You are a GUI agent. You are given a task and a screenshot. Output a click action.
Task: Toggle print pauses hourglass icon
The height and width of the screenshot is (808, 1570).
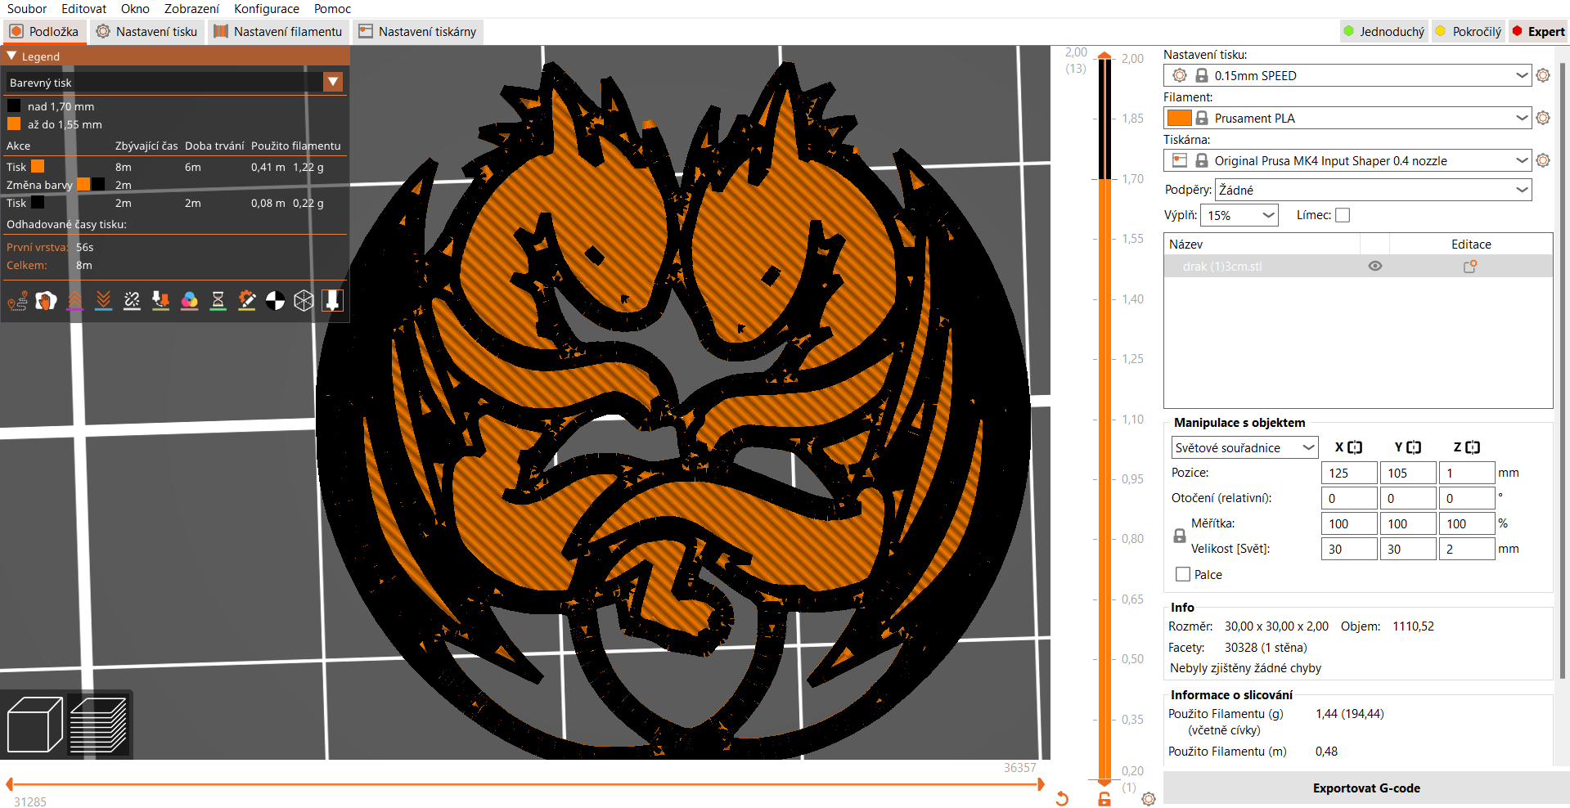218,301
